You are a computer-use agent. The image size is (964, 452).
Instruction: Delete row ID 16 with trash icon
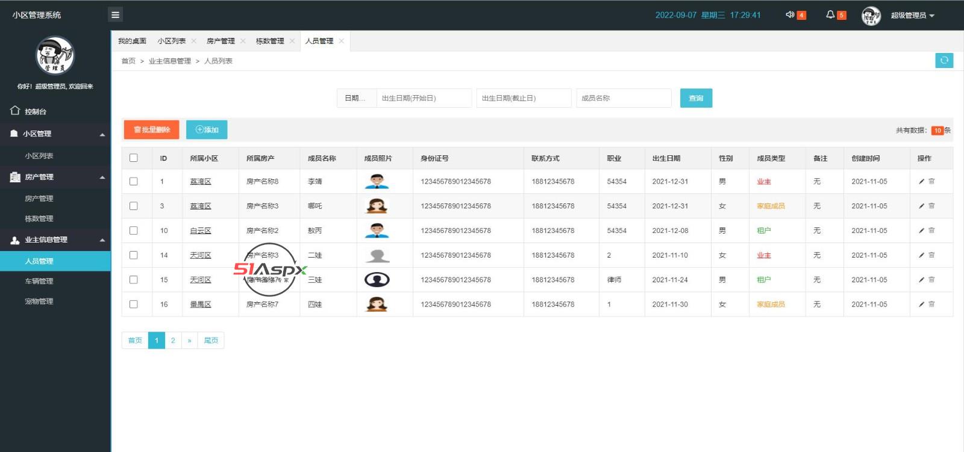click(931, 305)
